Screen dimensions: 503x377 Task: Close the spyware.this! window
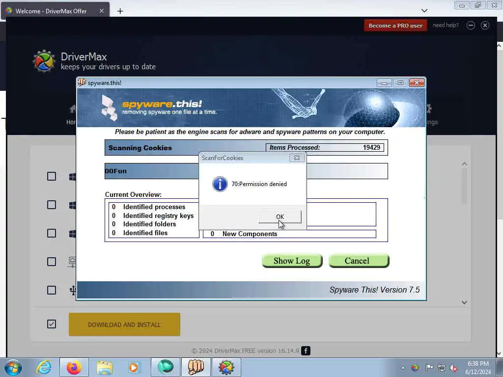[x=417, y=83]
